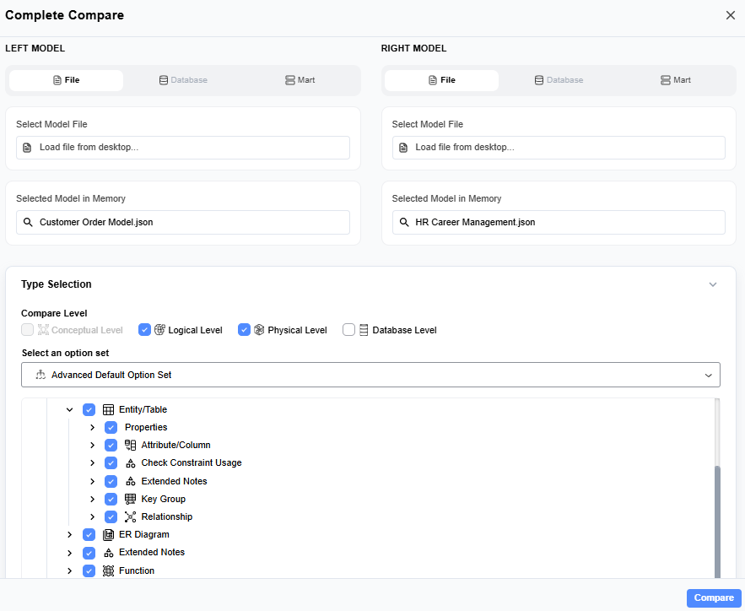Click the Physical Level icon
The width and height of the screenshot is (745, 611).
click(x=259, y=330)
